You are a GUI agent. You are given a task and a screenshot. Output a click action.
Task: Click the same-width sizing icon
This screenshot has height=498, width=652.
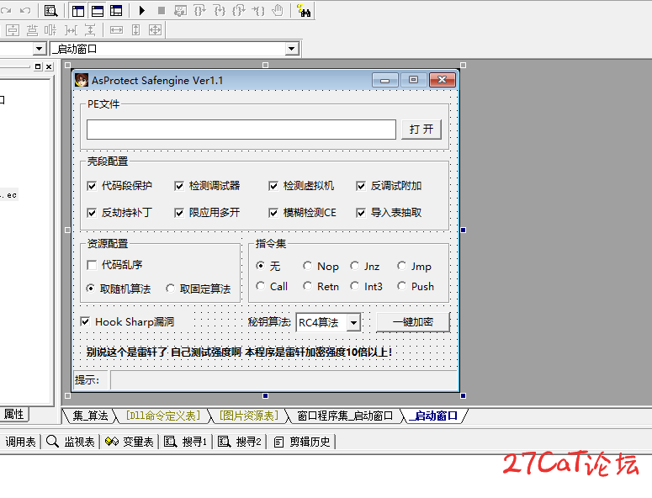(116, 30)
